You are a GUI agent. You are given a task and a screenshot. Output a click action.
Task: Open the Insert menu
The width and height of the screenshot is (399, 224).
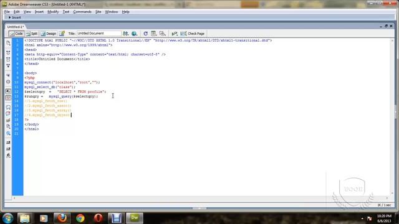pyautogui.click(x=39, y=12)
